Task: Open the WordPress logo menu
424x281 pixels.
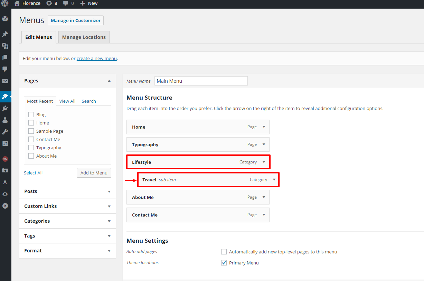Action: [x=5, y=3]
